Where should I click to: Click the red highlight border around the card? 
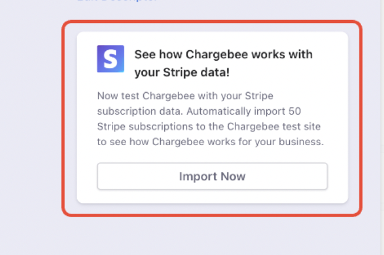(64, 118)
